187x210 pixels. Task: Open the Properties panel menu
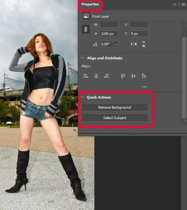click(x=183, y=5)
